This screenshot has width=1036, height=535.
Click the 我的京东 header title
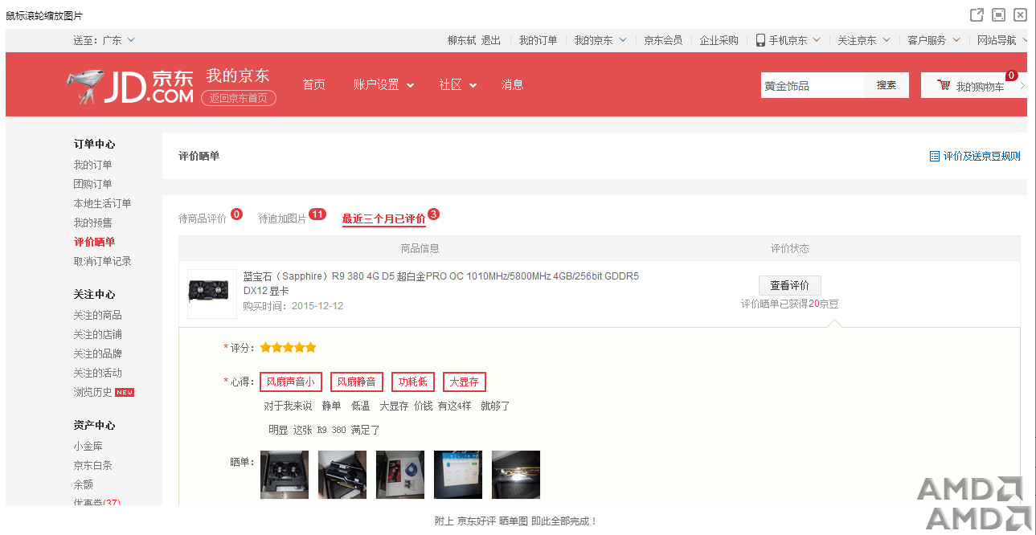coord(238,76)
